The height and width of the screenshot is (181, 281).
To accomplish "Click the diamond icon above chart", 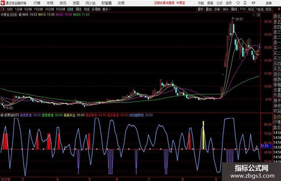I will coord(254,15).
